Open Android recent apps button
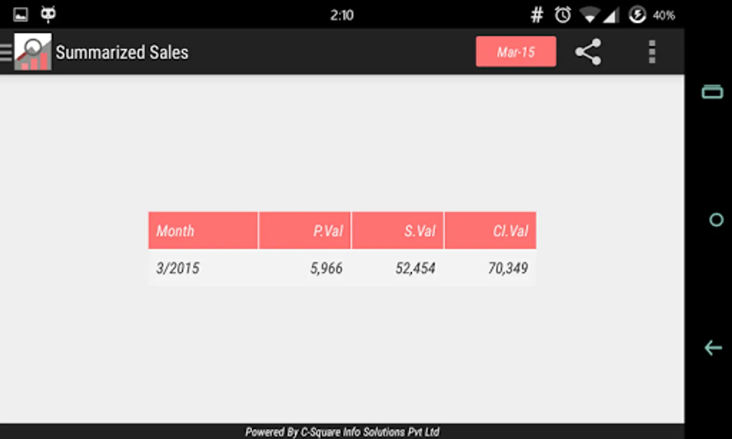 (712, 92)
